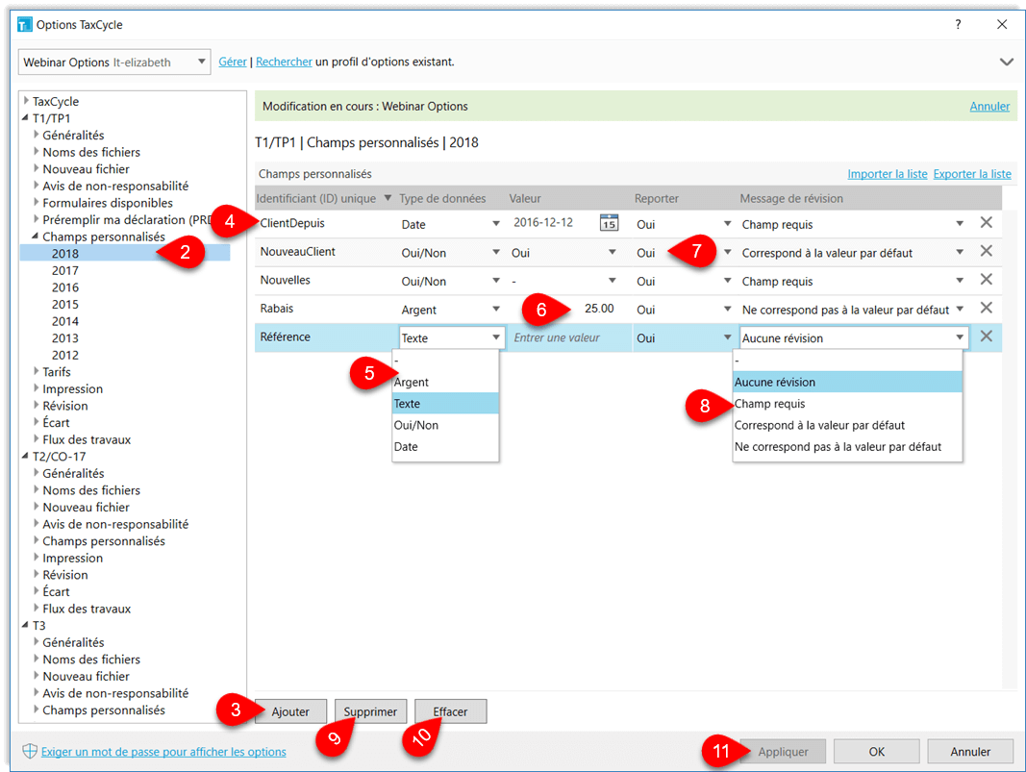This screenshot has width=1026, height=772.
Task: Click the Référence value input field
Action: 568,337
